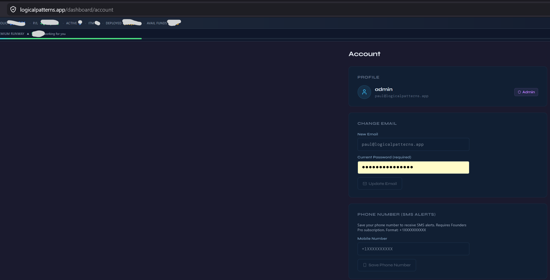Click the phone icon in Save Phone Number

(x=365, y=265)
